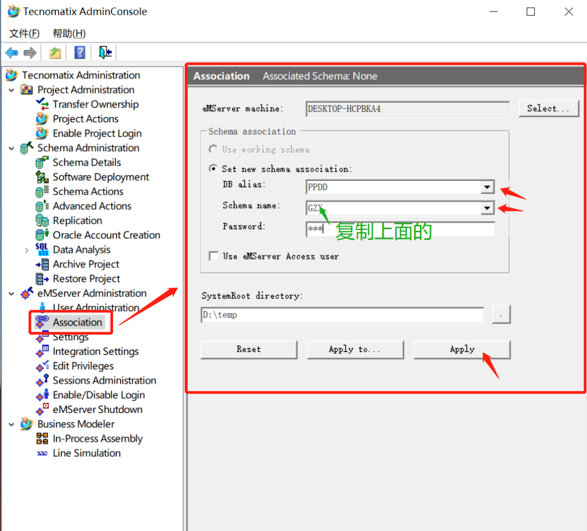Click the Business Modeler node icon
This screenshot has height=531, width=587.
[x=27, y=424]
